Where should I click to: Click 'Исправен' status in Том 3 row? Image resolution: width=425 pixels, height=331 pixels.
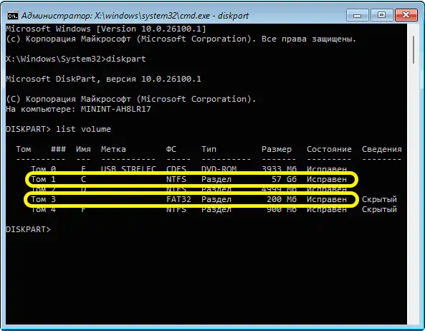(327, 199)
